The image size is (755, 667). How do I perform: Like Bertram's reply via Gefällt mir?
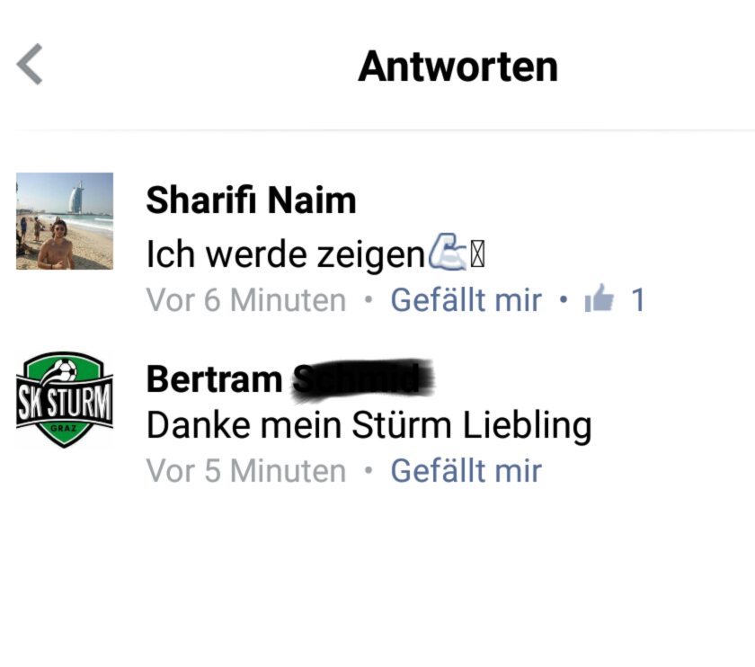coord(466,470)
